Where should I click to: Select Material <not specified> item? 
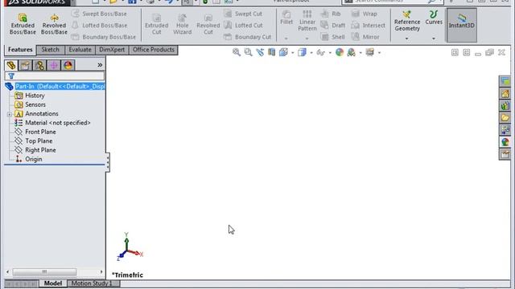57,123
